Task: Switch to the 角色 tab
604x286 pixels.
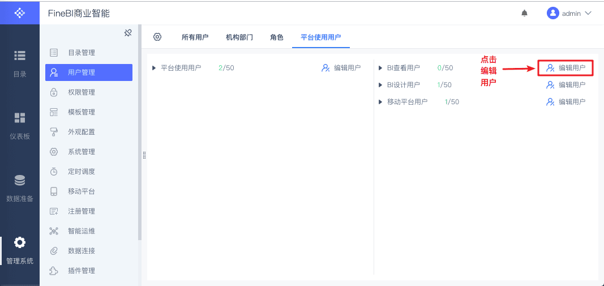Action: [x=277, y=37]
